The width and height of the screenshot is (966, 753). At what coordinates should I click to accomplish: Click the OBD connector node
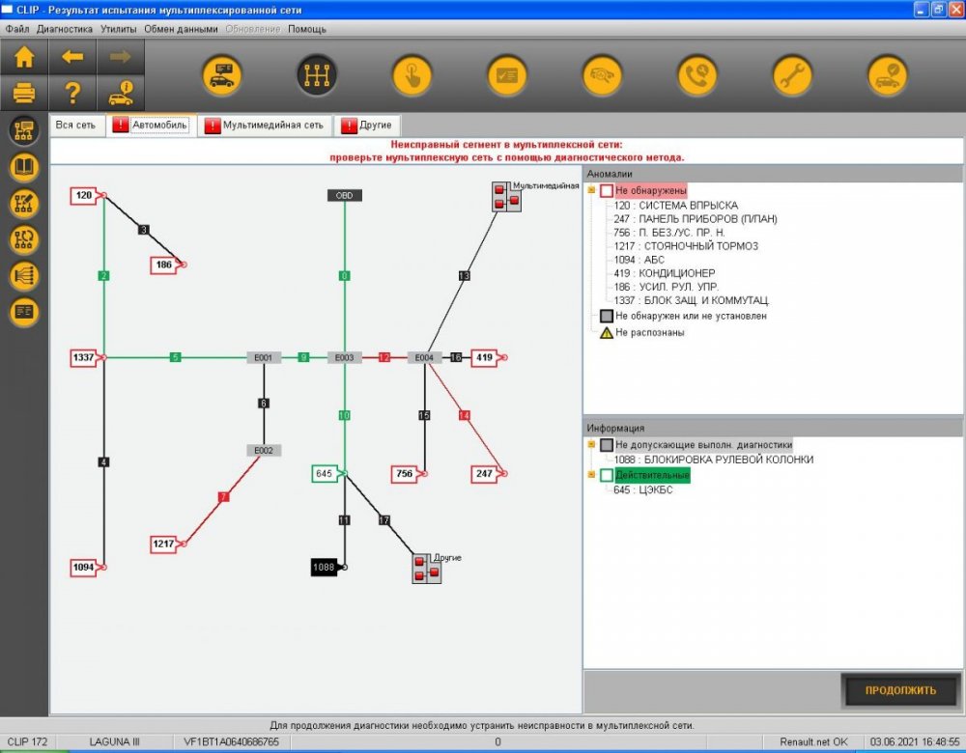coord(345,195)
